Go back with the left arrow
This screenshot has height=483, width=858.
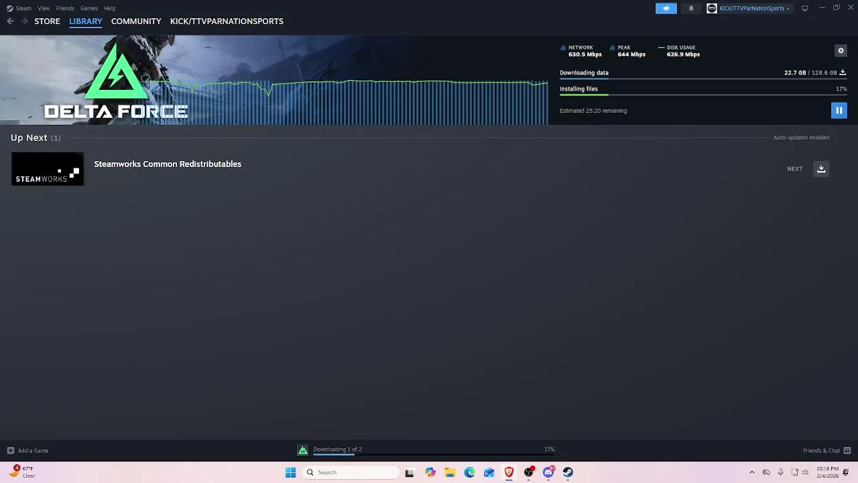tap(10, 21)
